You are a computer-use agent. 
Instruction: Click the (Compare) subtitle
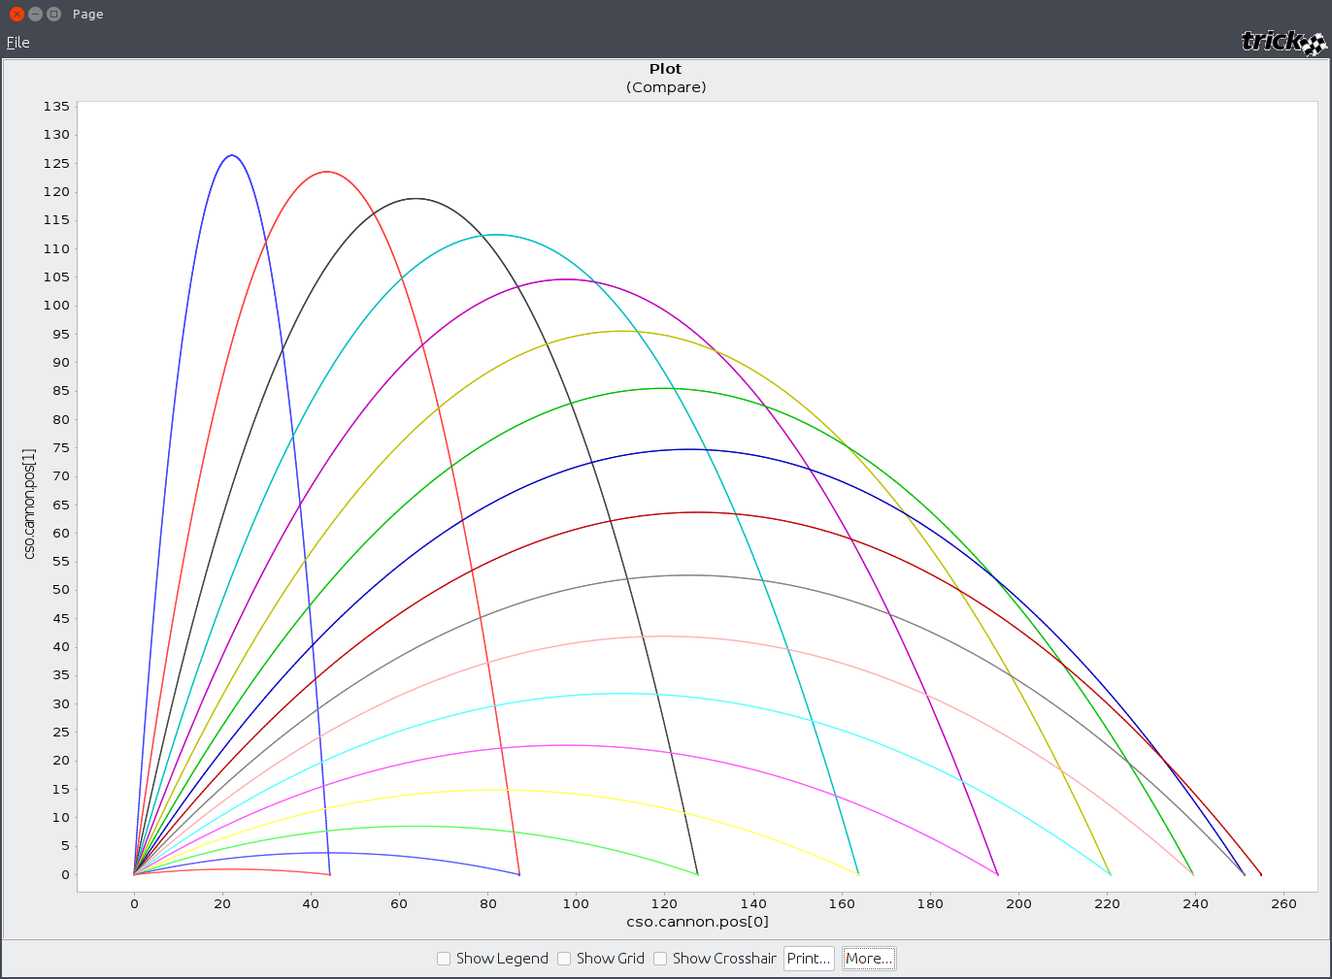tap(666, 87)
